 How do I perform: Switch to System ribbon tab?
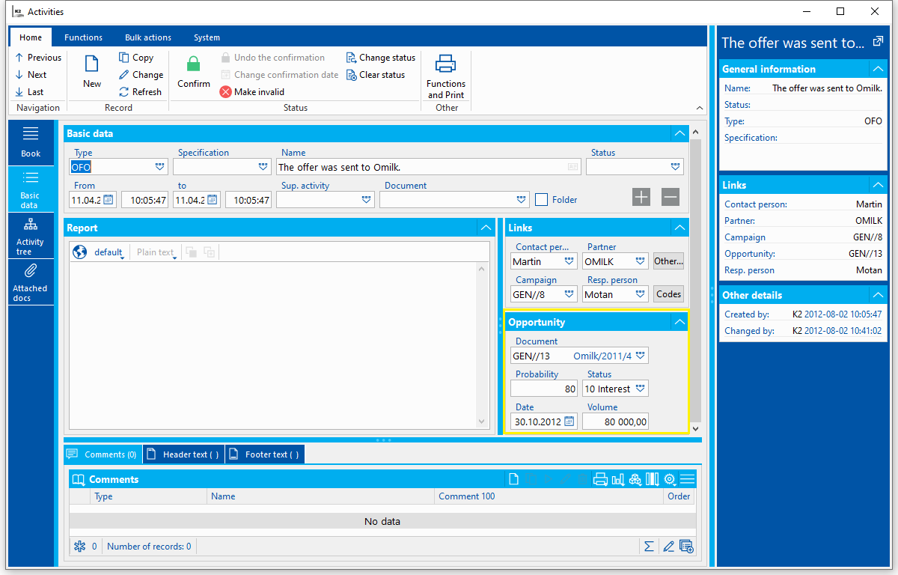point(207,37)
